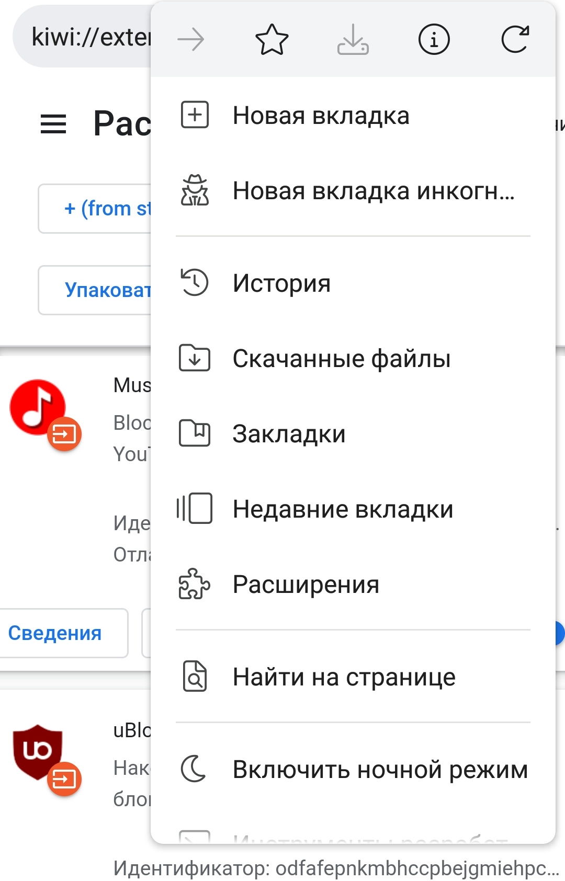Viewport: 565px width, 881px height.
Task: Tap the new tab plus icon
Action: [195, 115]
